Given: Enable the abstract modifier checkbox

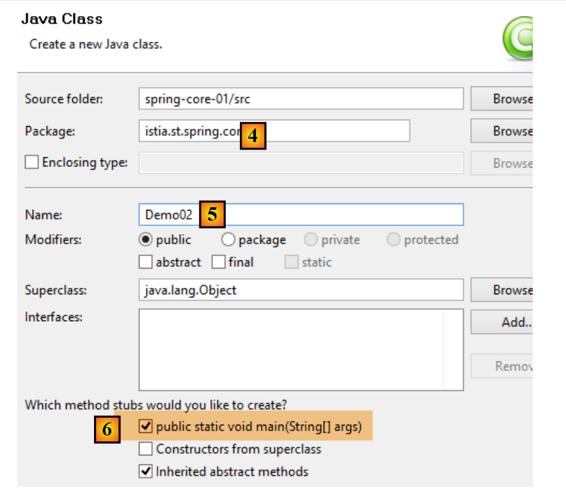Looking at the screenshot, I should (x=145, y=262).
